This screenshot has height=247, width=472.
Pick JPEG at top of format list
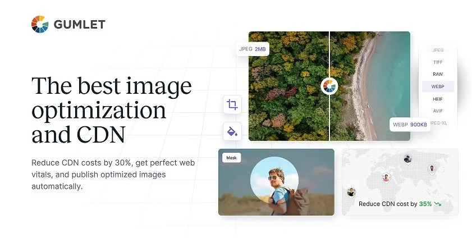pos(438,50)
